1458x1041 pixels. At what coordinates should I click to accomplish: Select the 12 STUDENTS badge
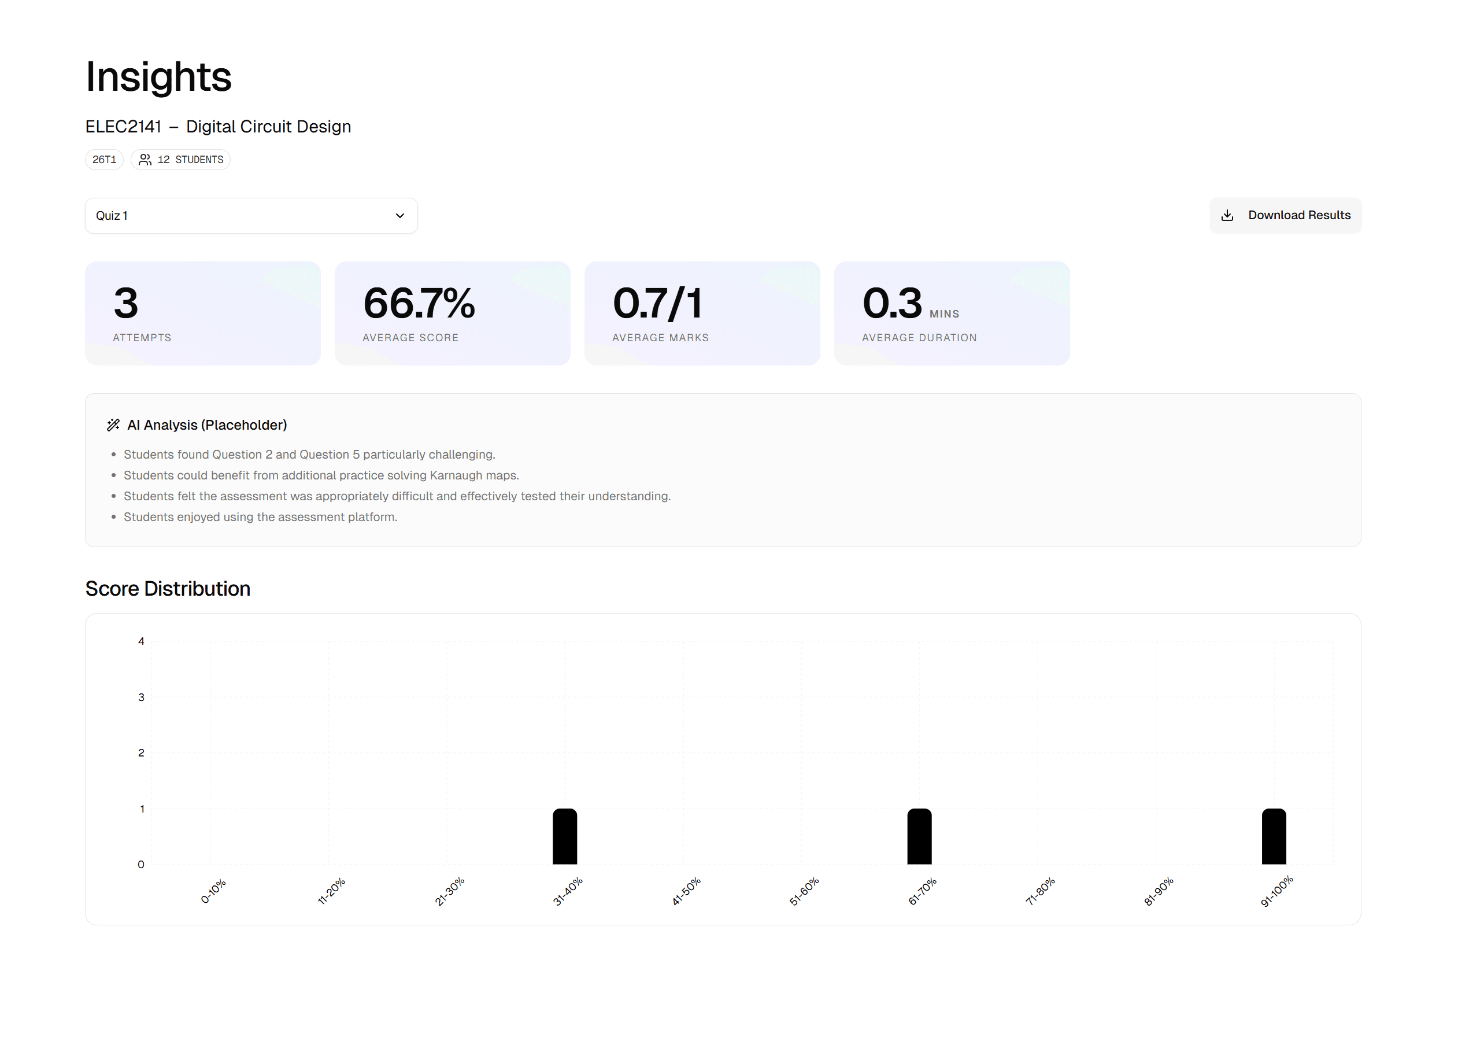180,159
